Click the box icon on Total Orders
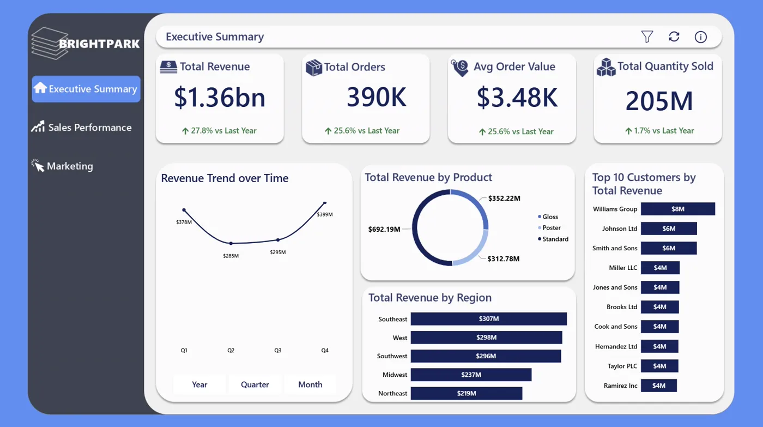Image resolution: width=763 pixels, height=427 pixels. (314, 68)
